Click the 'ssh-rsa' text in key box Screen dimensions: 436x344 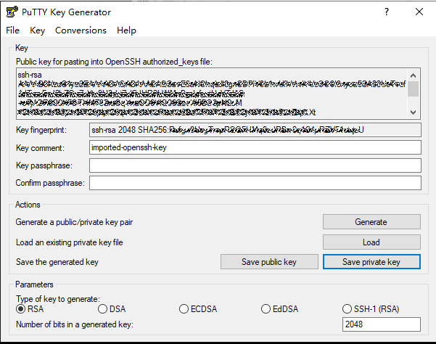pos(30,75)
